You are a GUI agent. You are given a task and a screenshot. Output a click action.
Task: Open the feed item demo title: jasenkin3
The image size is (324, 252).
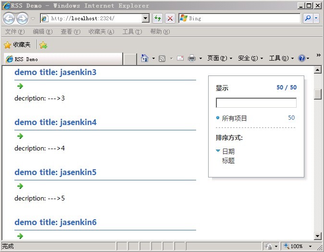pyautogui.click(x=55, y=72)
